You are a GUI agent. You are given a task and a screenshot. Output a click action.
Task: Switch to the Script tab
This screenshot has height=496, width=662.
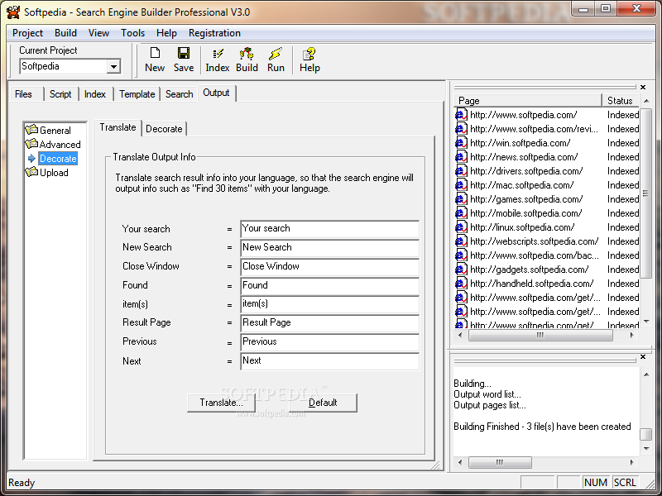(x=60, y=94)
